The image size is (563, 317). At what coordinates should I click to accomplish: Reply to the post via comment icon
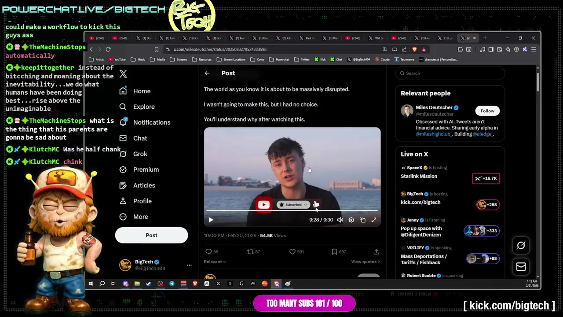point(208,251)
